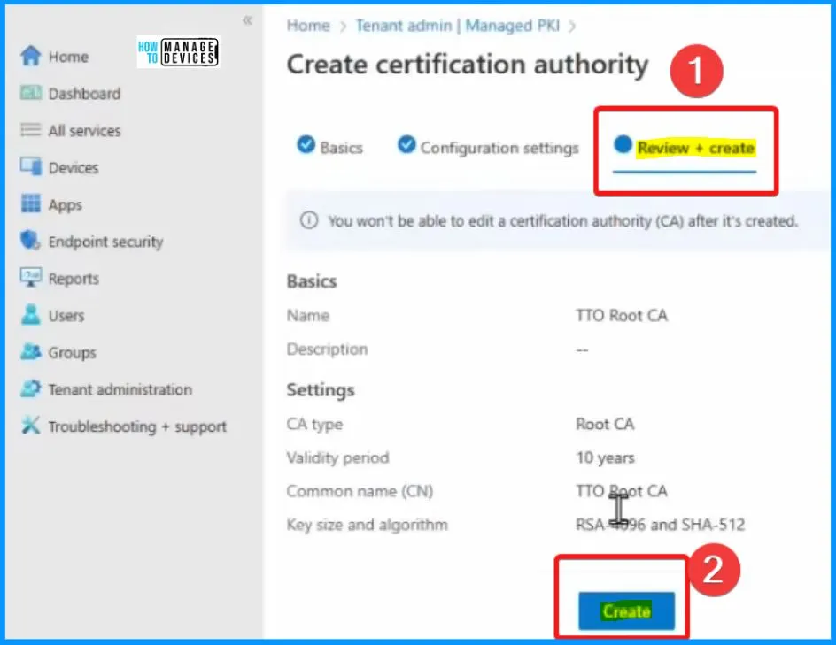Screen dimensions: 836x645
Task: Click the Configuration settings checkmark icon
Action: tap(406, 144)
